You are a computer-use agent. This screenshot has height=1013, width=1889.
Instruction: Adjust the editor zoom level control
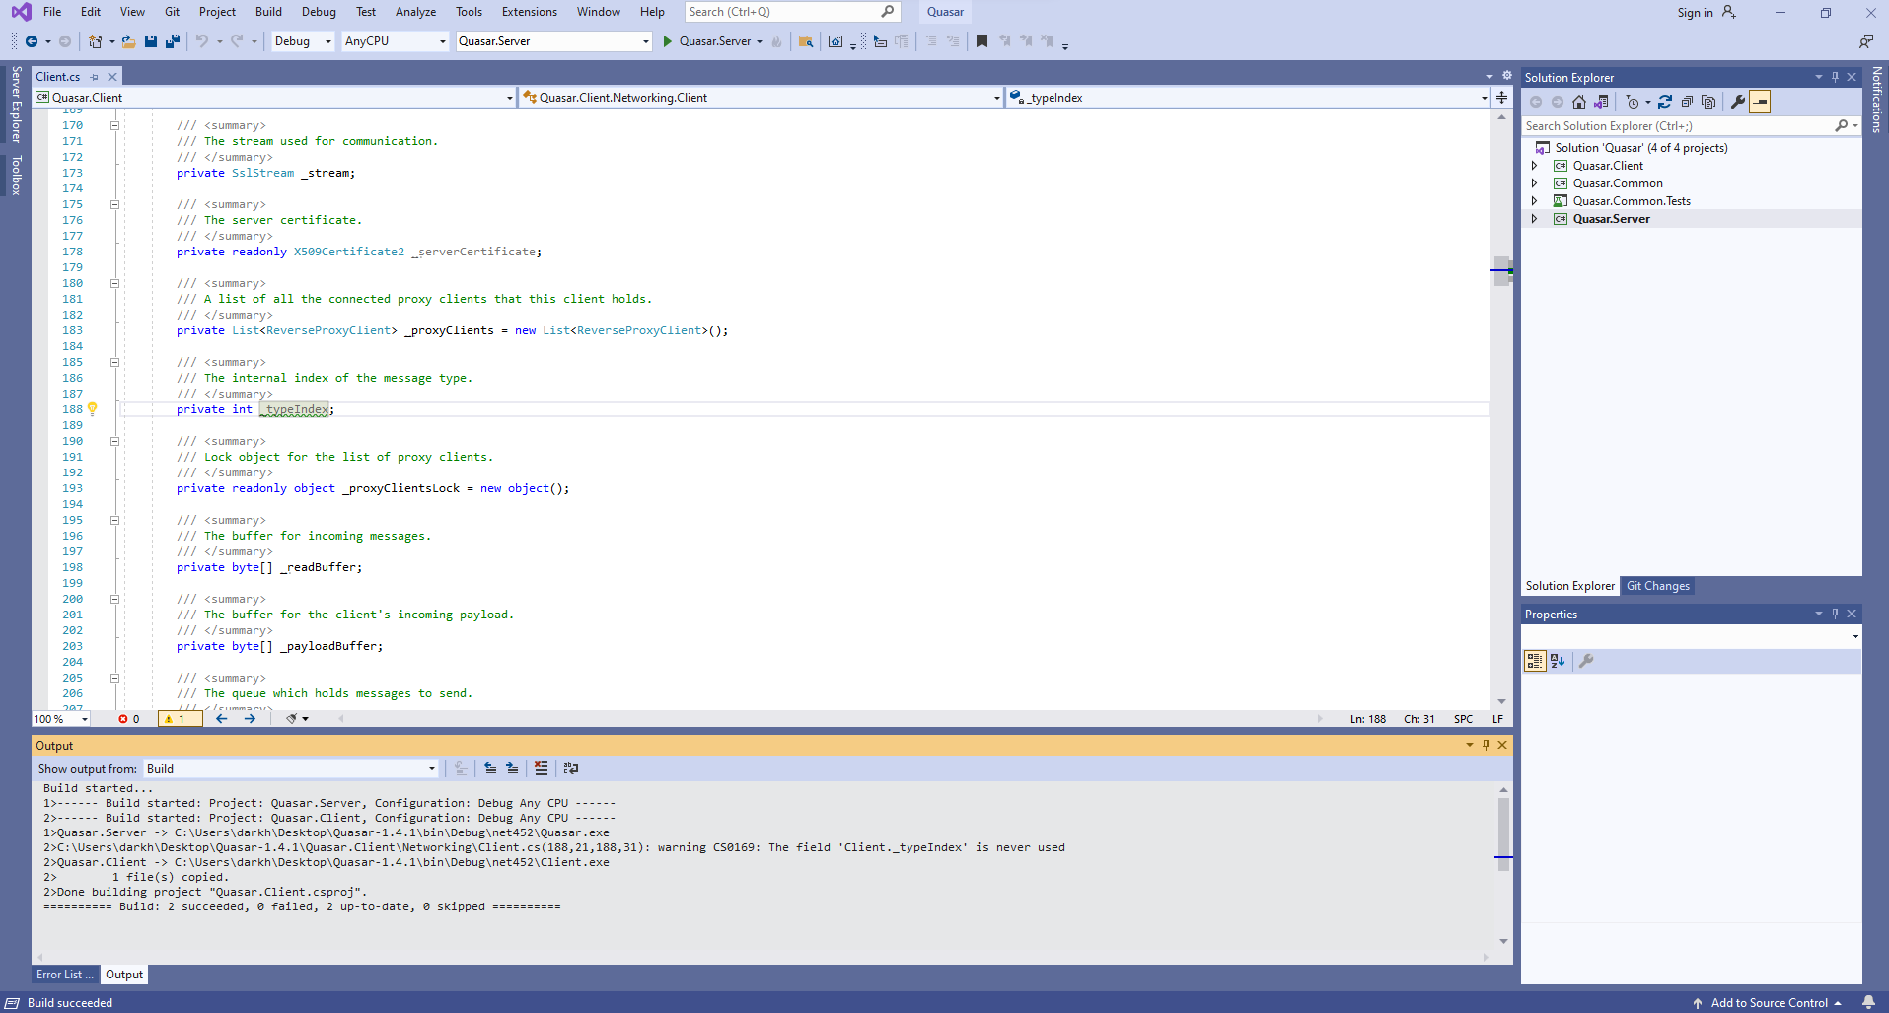(59, 718)
